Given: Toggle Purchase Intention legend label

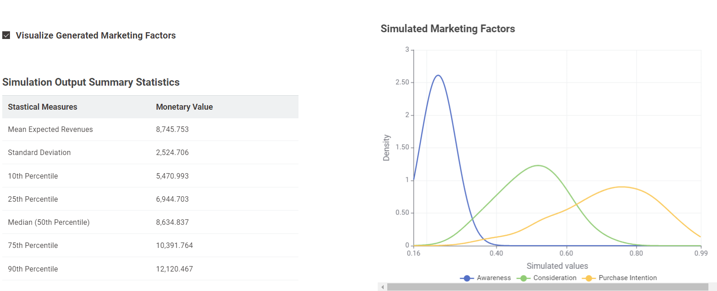Looking at the screenshot, I should point(627,278).
